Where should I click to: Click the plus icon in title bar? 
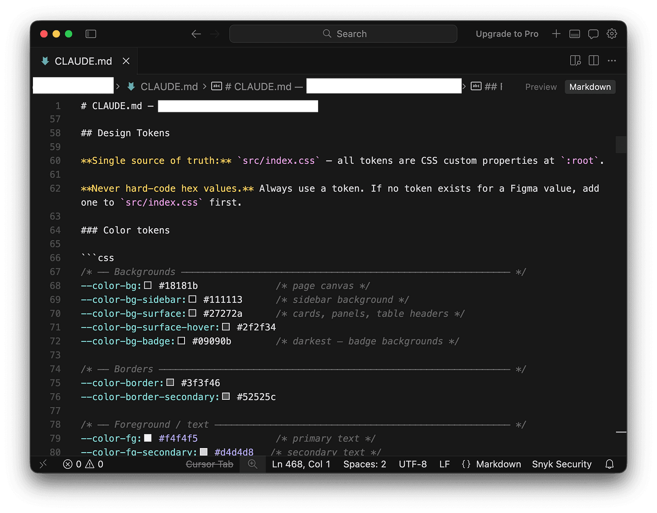coord(556,34)
